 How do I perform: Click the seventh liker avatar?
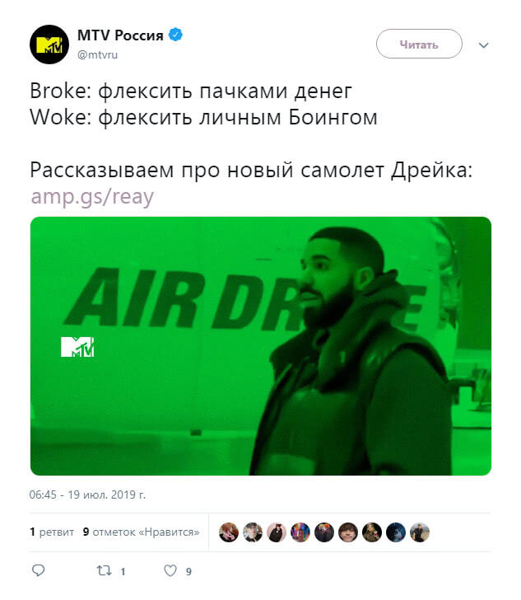[372, 532]
